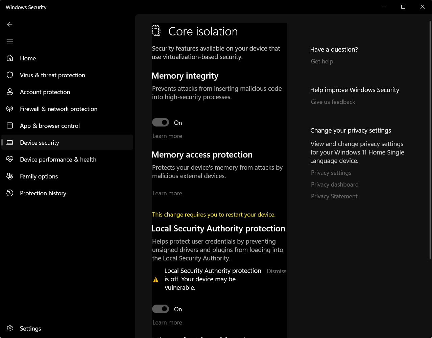432x338 pixels.
Task: Click the Firewall & network antenna icon
Action: tap(10, 109)
